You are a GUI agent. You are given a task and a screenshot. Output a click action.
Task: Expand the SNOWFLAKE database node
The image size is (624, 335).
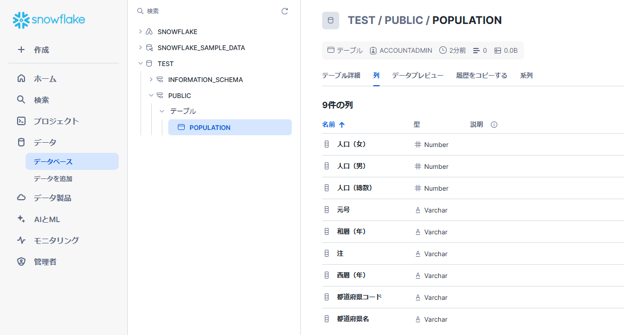(x=140, y=31)
